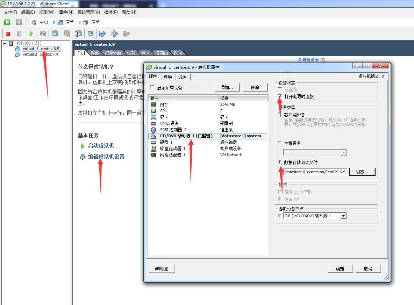
Task: Click the CD/DVD connect toolbar icon
Action: click(x=114, y=34)
